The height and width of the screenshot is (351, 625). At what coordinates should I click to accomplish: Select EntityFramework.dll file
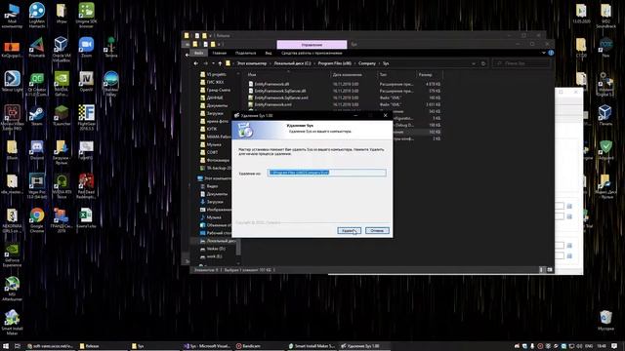click(x=271, y=84)
